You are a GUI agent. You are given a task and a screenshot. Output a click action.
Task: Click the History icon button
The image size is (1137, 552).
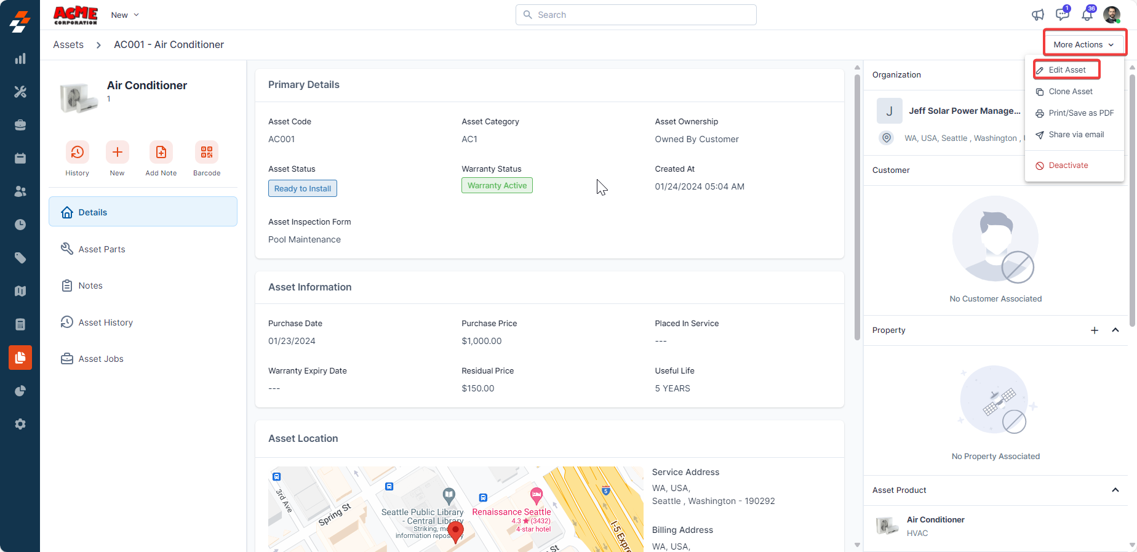[77, 152]
